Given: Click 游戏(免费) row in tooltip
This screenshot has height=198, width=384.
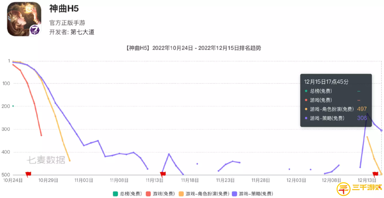Looking at the screenshot, I should point(332,100).
